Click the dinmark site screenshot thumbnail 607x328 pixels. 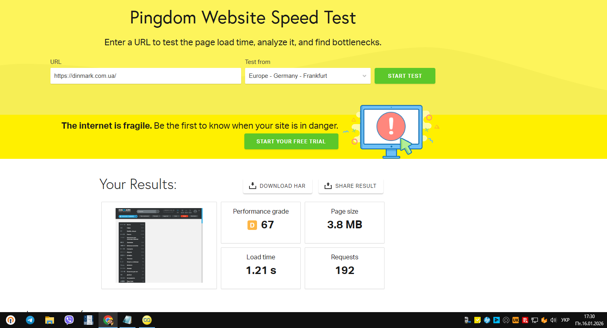159,245
